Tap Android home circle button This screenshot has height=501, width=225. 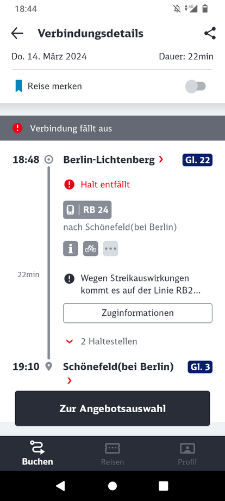[112, 486]
